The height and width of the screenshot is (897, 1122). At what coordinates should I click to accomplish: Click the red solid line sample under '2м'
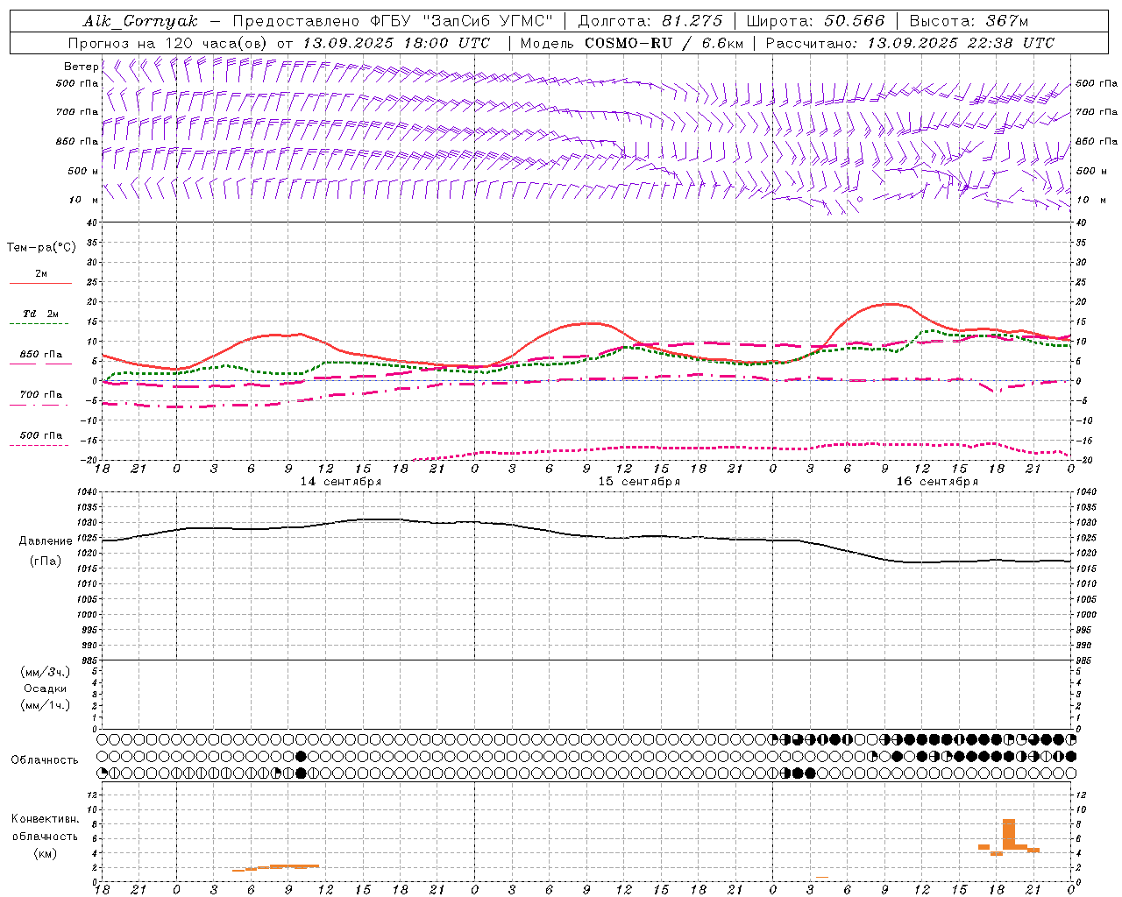tap(40, 283)
